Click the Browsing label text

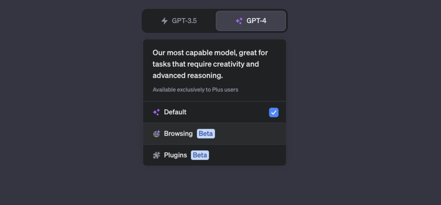pyautogui.click(x=178, y=134)
